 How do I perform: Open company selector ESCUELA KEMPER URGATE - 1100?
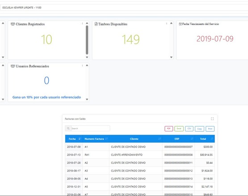pyautogui.click(x=124, y=8)
